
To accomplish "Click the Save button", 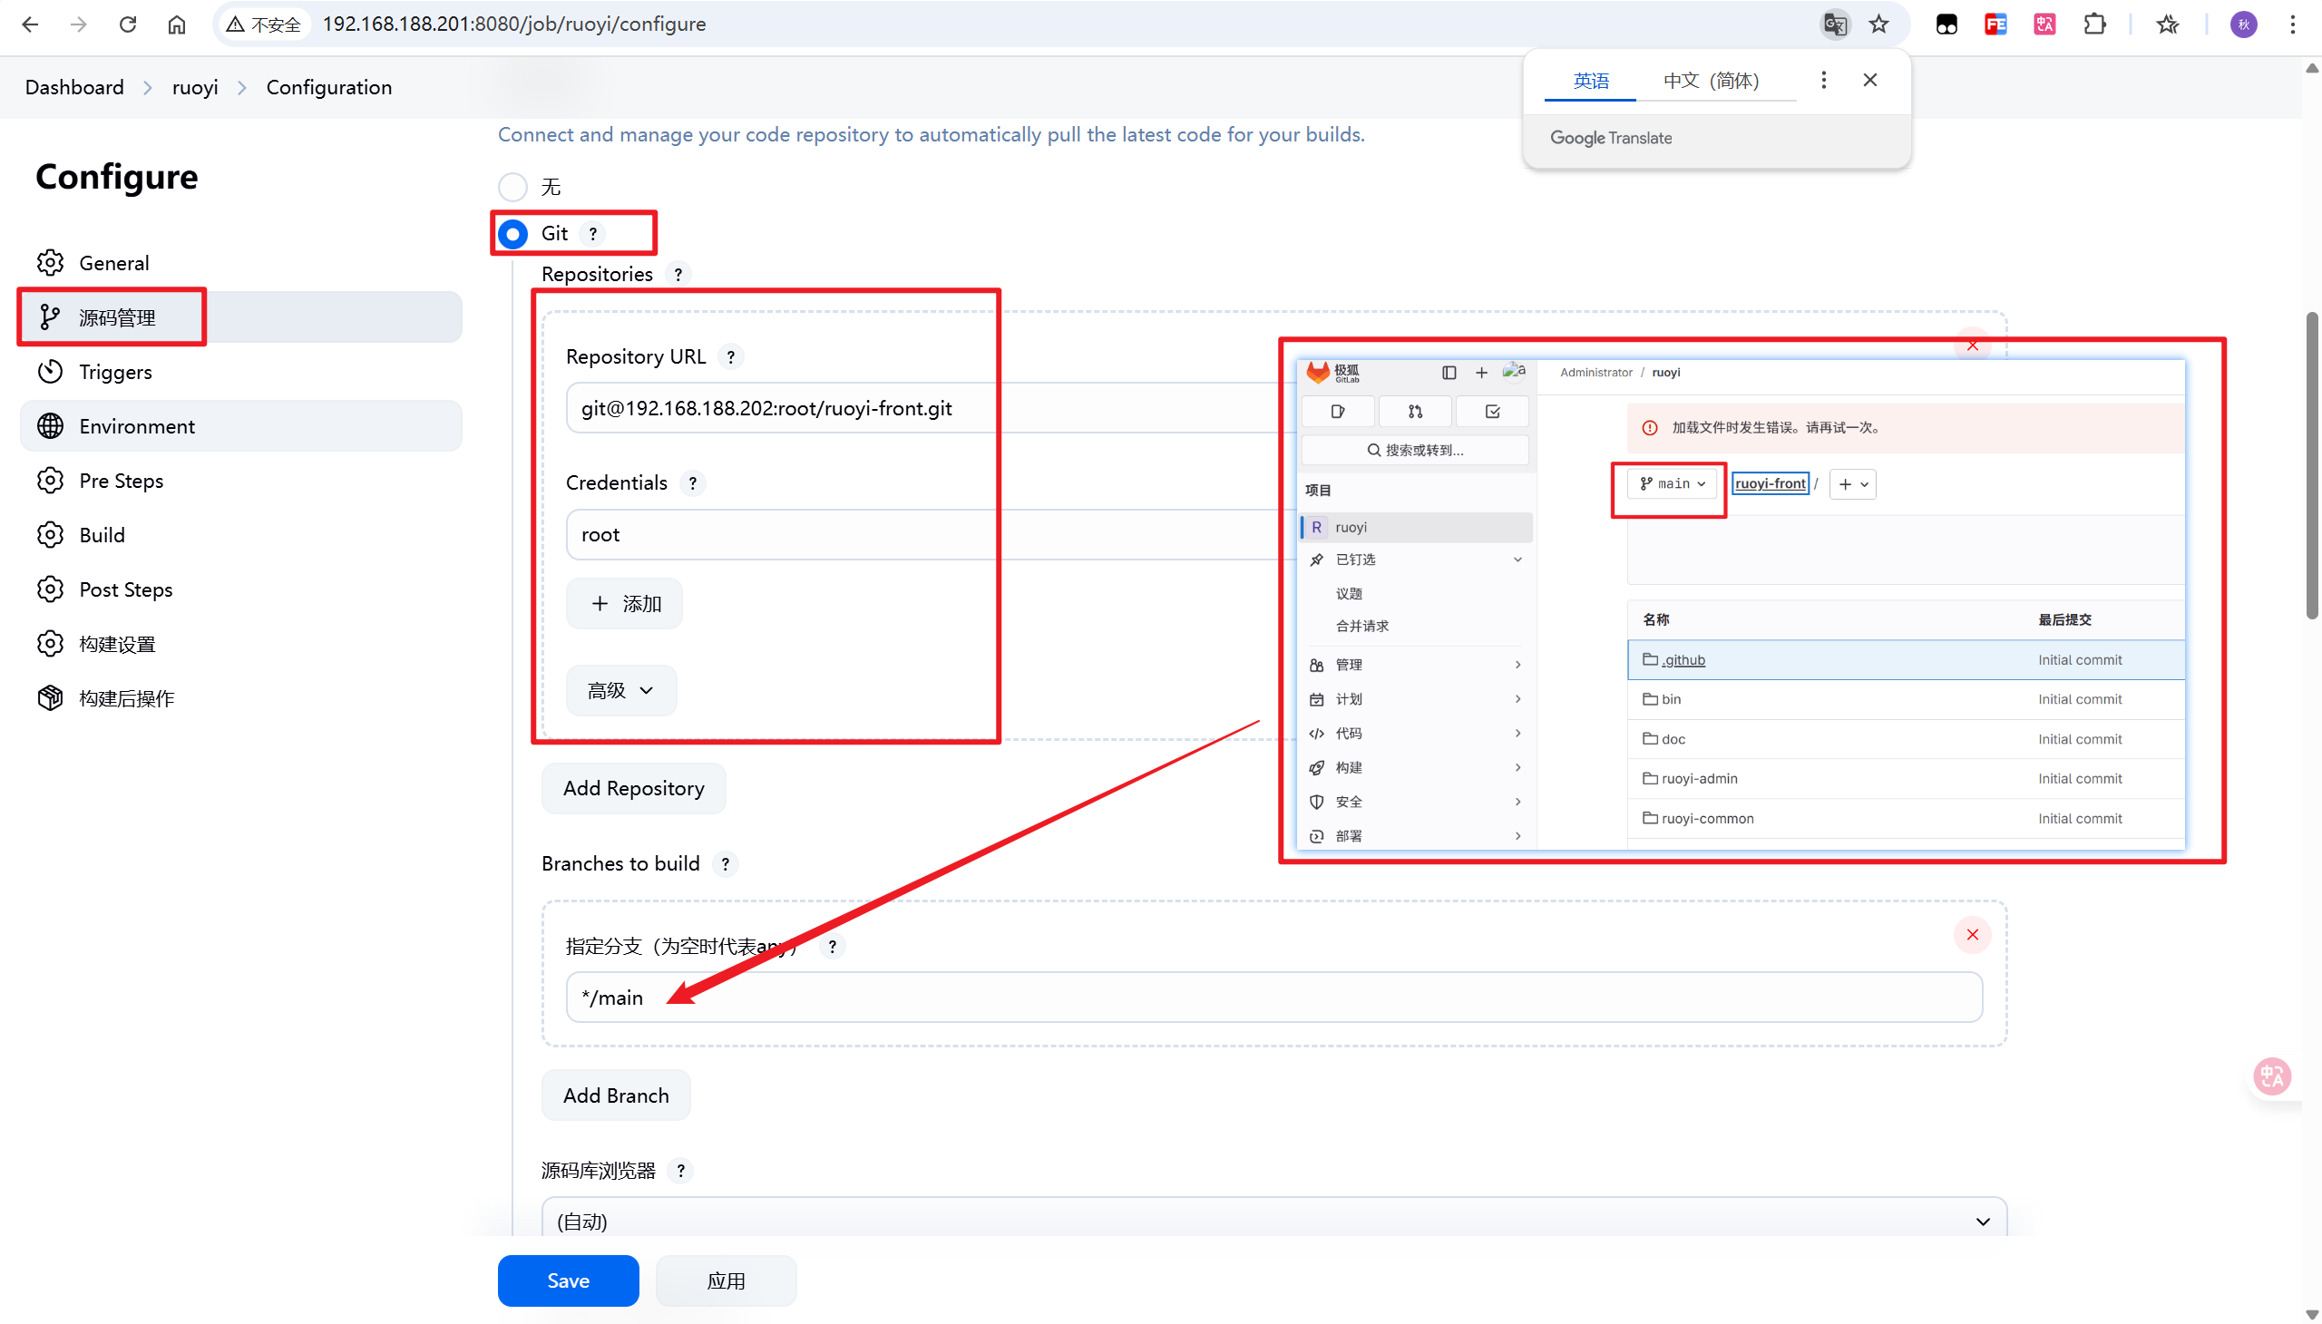I will click(568, 1280).
